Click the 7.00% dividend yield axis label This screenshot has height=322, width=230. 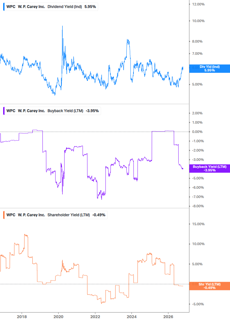click(x=197, y=54)
